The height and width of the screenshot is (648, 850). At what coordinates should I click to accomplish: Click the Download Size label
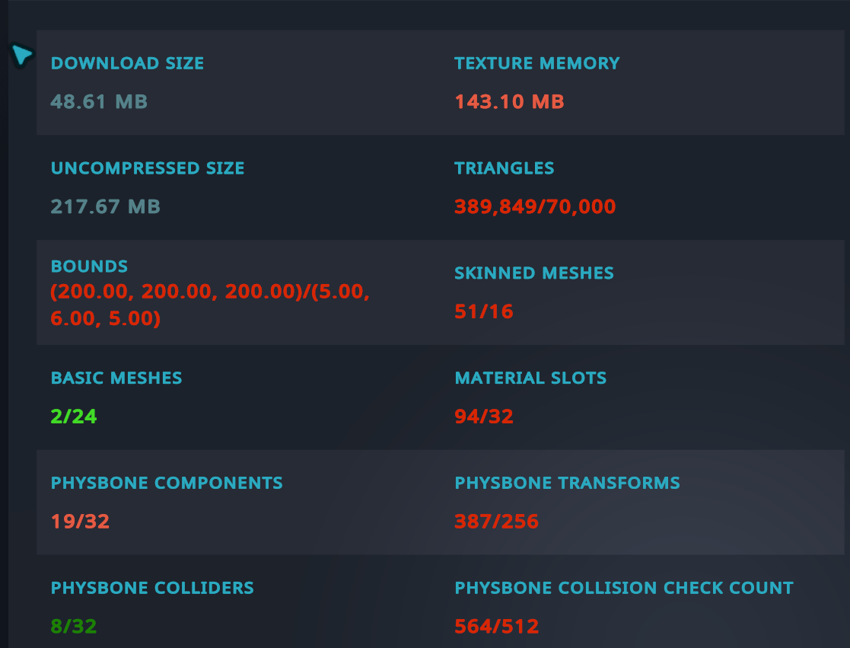pyautogui.click(x=127, y=63)
